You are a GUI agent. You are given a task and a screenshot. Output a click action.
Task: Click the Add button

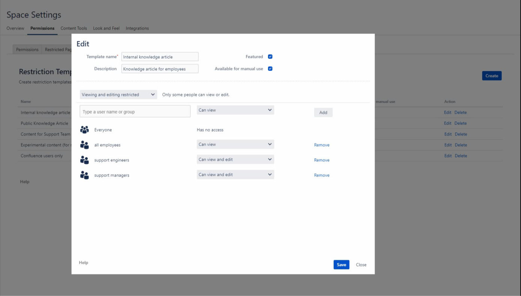[323, 112]
